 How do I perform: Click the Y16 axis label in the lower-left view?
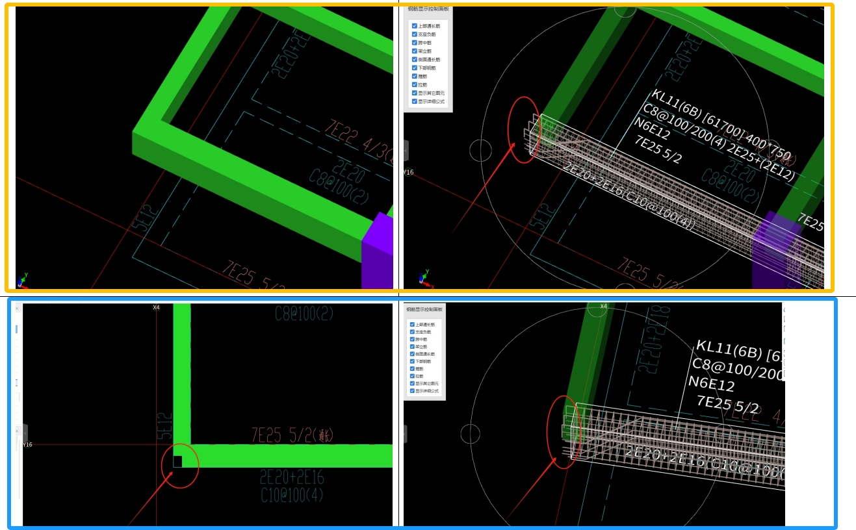(27, 445)
